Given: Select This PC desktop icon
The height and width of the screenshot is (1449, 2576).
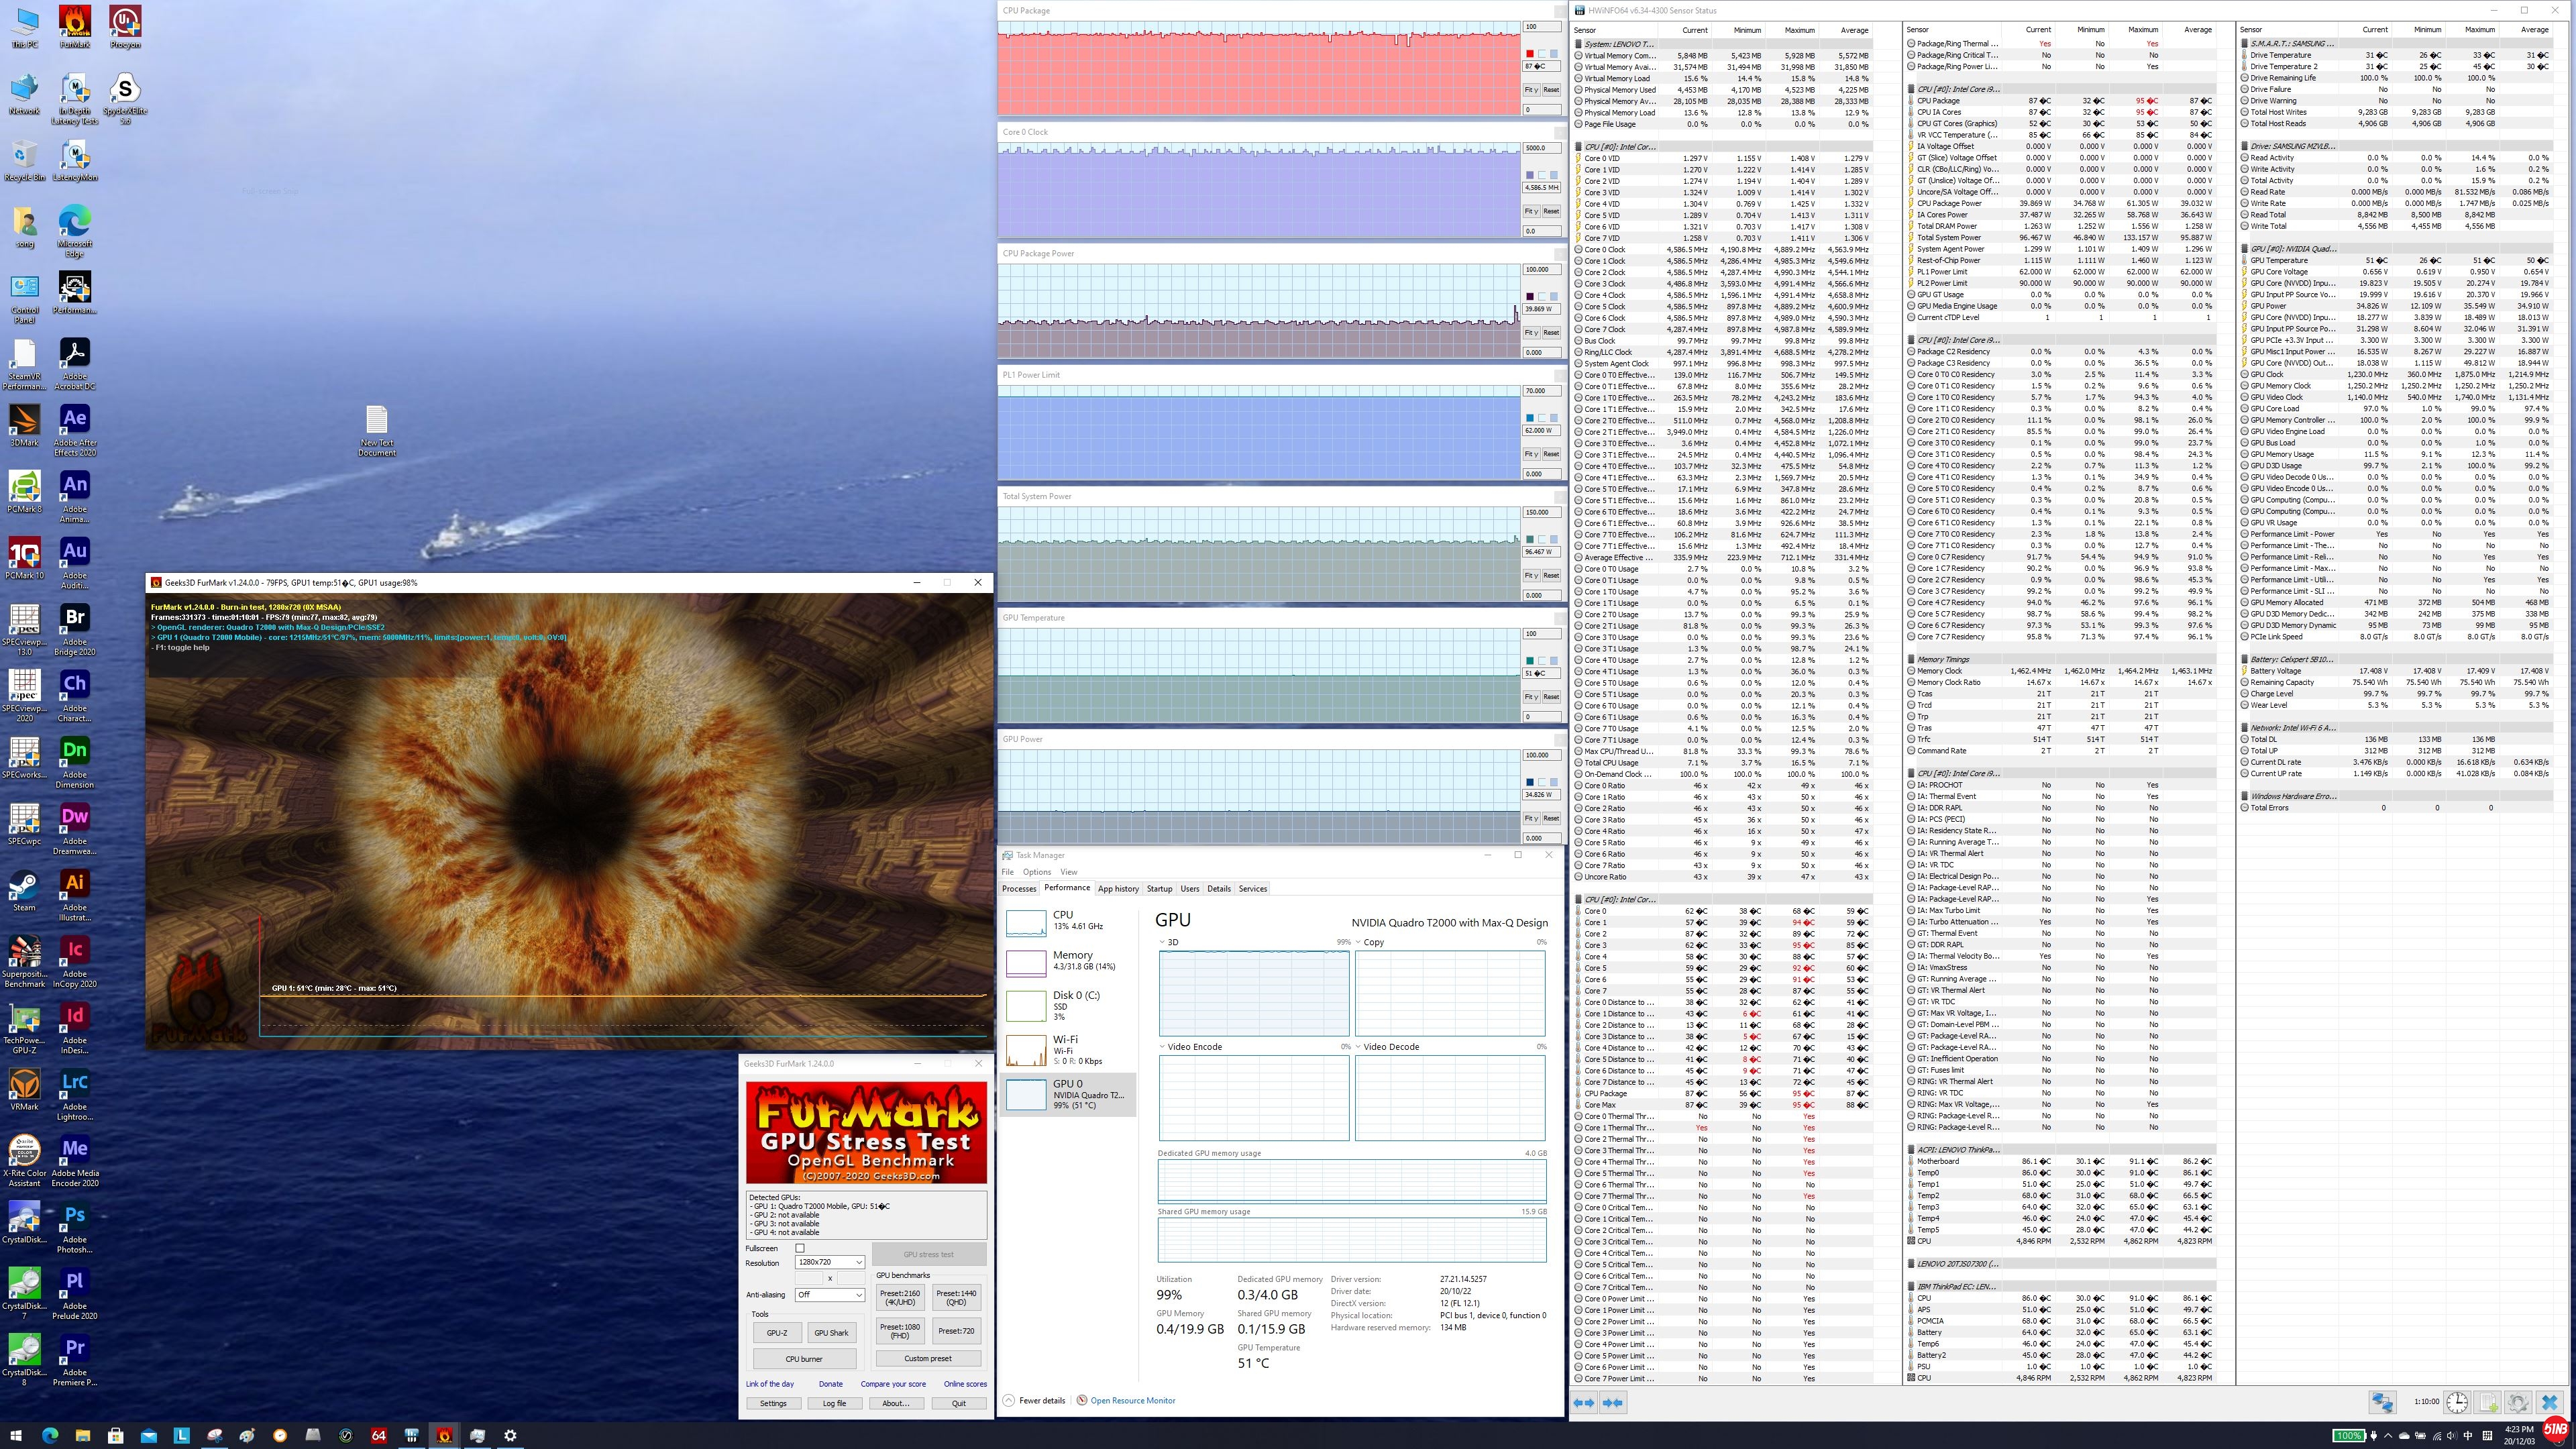Looking at the screenshot, I should [24, 26].
